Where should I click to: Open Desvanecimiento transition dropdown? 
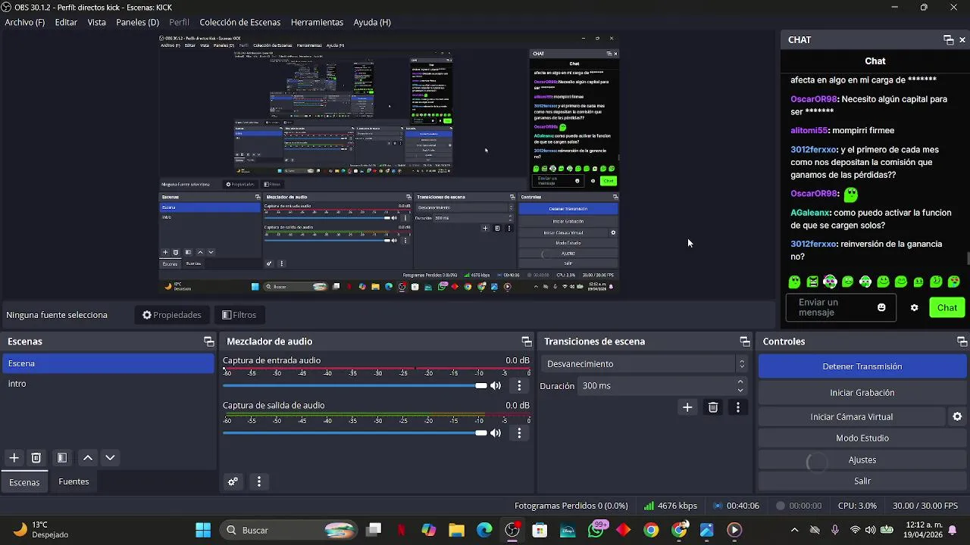[x=644, y=364]
